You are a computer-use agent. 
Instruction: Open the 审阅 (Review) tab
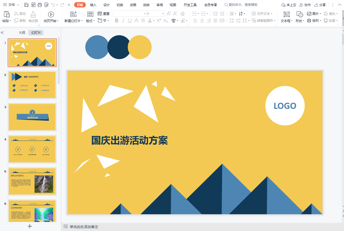coord(160,5)
